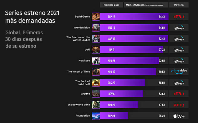Screen dimensions: 198x123
Task: Click the Hawkeye poster thumbnail
Action: pos(96,61)
